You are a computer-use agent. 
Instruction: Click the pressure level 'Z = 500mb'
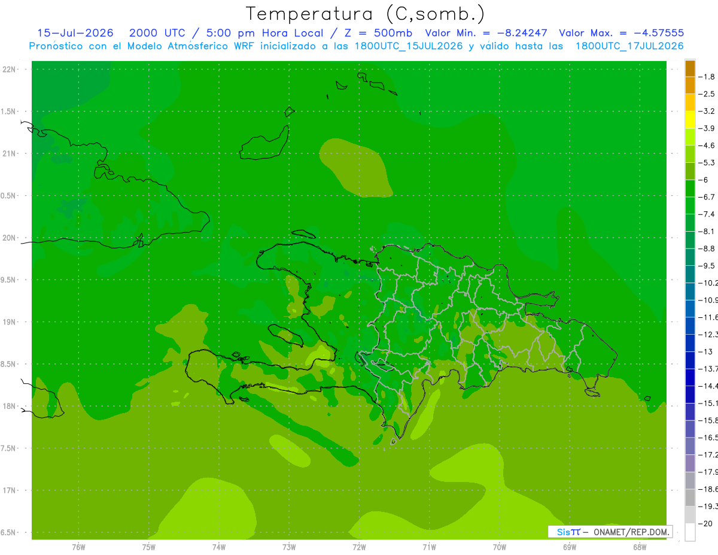(378, 34)
